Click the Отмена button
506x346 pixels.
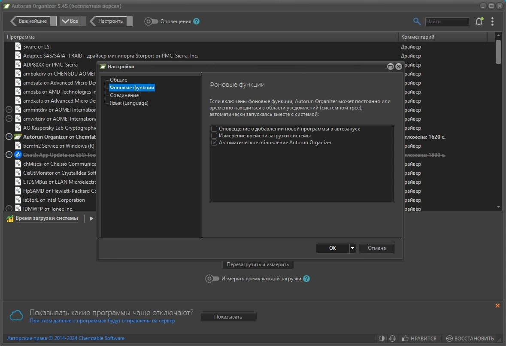376,248
